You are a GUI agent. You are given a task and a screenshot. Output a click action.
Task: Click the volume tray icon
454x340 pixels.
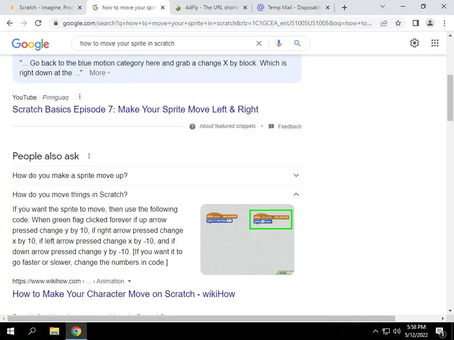pos(397,331)
